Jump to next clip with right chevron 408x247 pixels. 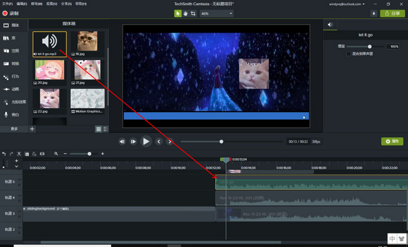click(x=170, y=141)
